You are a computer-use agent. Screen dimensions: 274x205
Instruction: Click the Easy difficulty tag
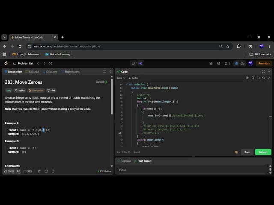(x=9, y=91)
